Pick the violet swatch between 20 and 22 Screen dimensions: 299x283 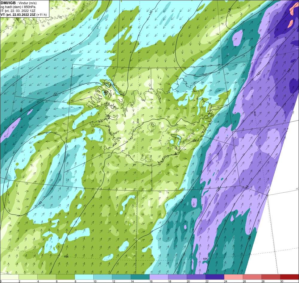point(196,277)
